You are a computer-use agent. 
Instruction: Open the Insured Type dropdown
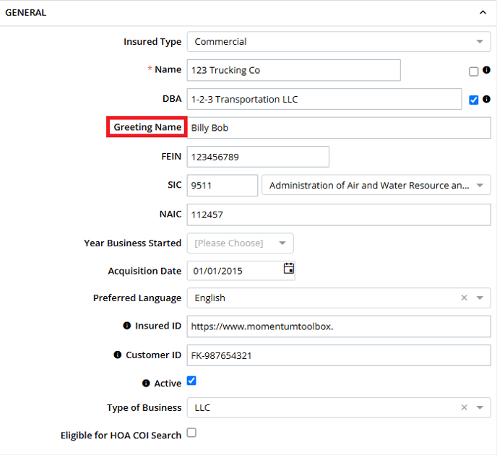[339, 41]
